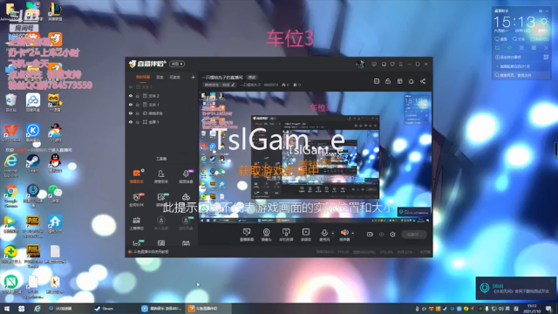Open the WeChat desktop shortcut
Viewport: 558px width, 314px height.
point(55,194)
